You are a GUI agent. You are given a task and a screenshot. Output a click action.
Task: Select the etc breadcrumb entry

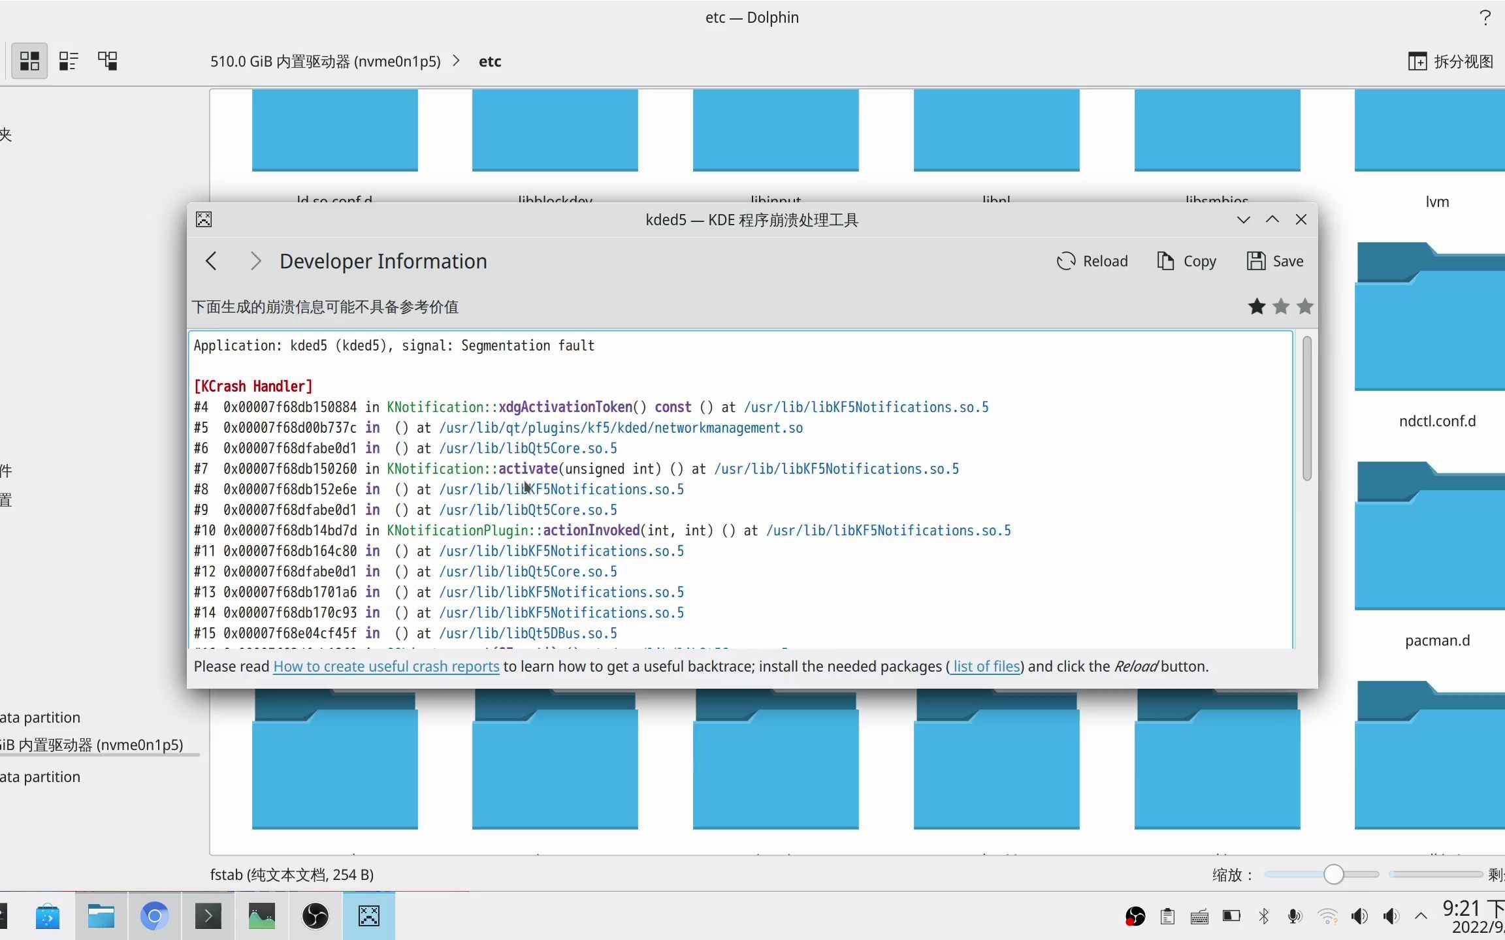tap(489, 61)
